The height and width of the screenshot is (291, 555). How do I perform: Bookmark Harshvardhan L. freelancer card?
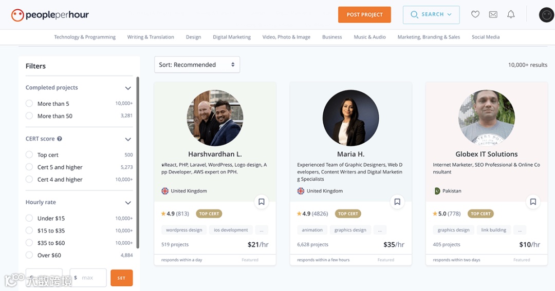pos(262,202)
